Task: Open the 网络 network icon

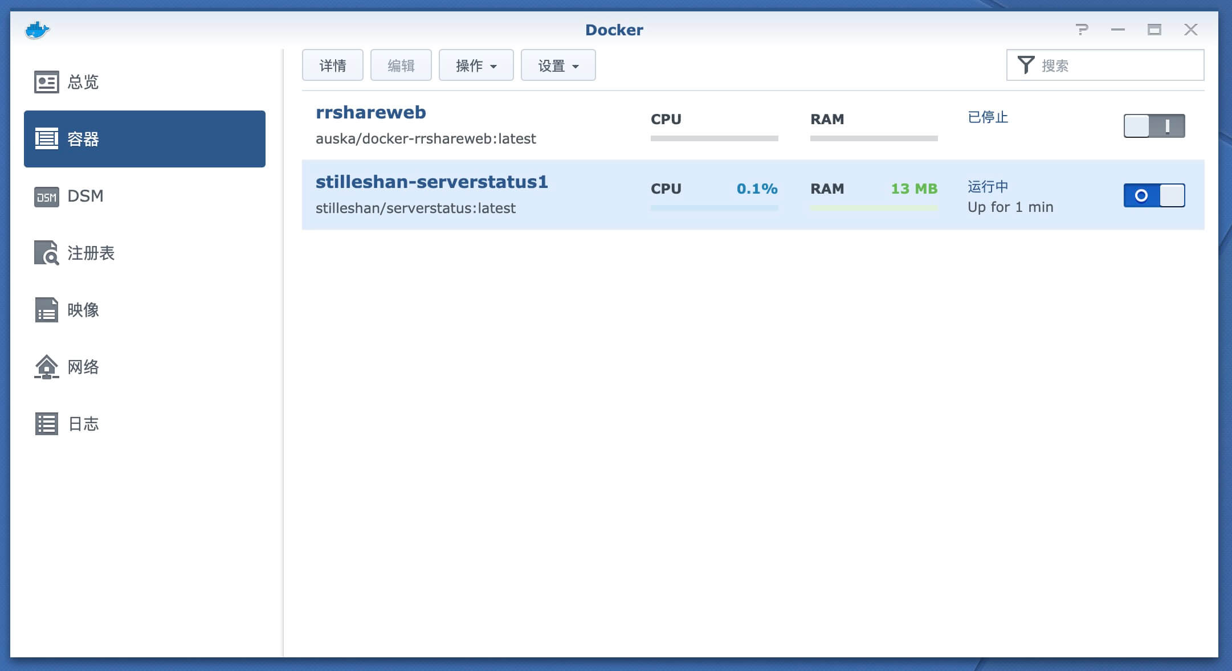Action: click(x=46, y=367)
